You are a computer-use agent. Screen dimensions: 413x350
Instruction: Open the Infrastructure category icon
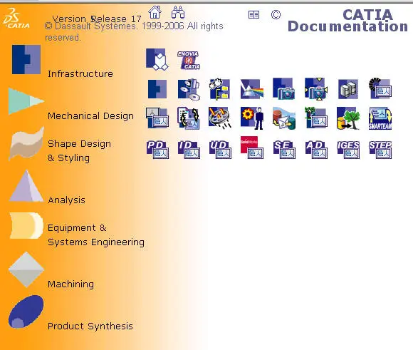[26, 59]
